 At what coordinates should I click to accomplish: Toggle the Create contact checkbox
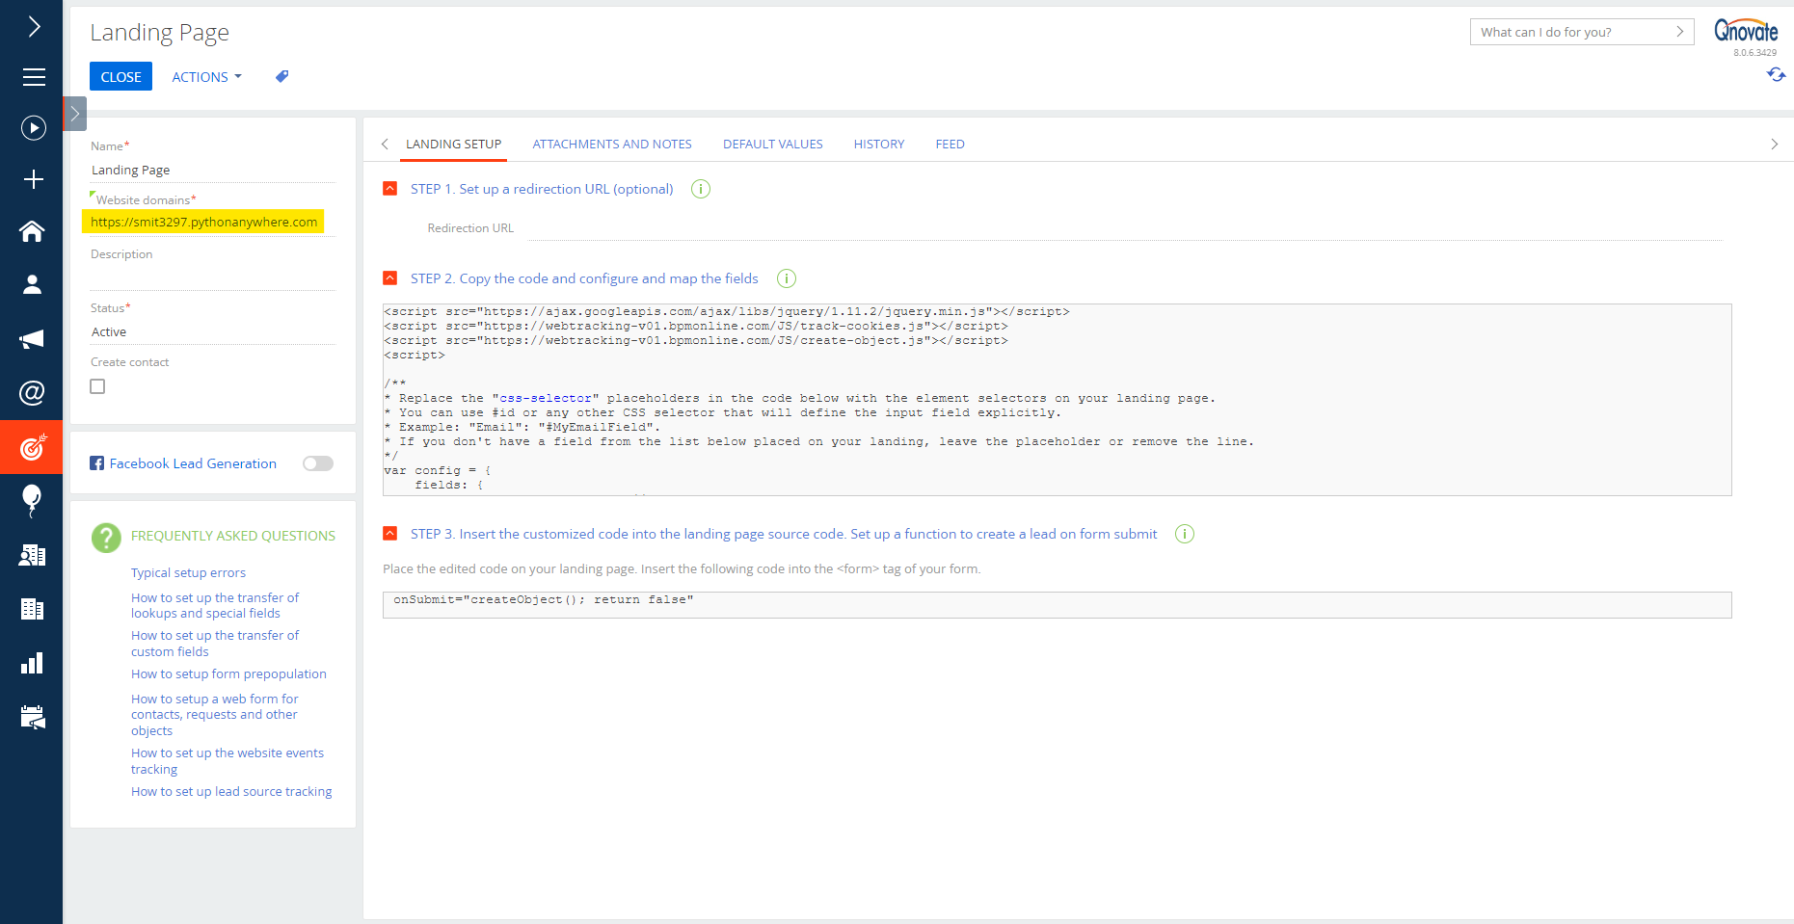[x=97, y=386]
